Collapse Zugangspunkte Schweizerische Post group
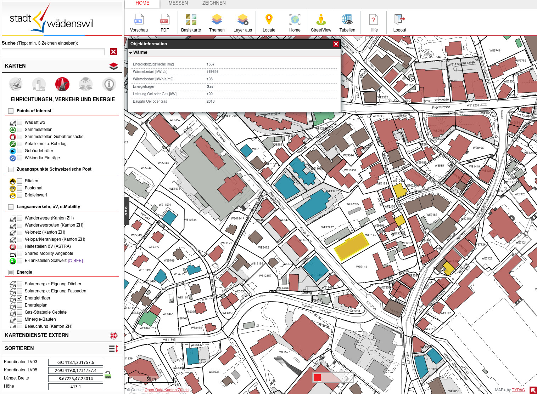The width and height of the screenshot is (537, 394). [54, 169]
